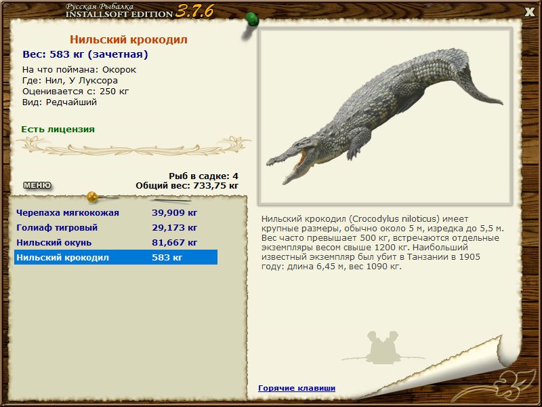Click the crocodile picture
542x407 pixels.
pos(385,117)
